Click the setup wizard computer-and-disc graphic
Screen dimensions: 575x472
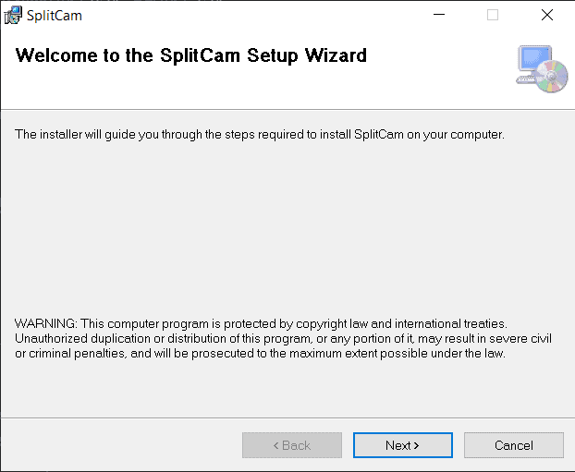tap(542, 69)
